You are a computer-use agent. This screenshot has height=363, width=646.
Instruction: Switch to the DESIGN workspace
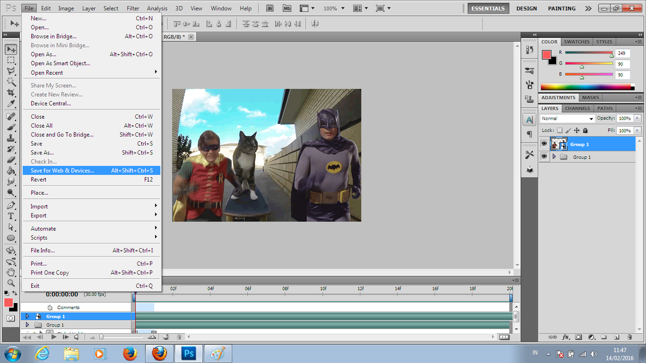point(526,9)
